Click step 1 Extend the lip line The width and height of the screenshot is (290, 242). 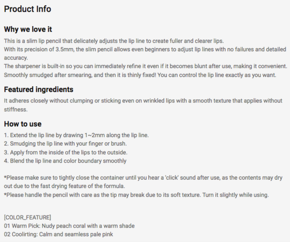tap(76, 135)
